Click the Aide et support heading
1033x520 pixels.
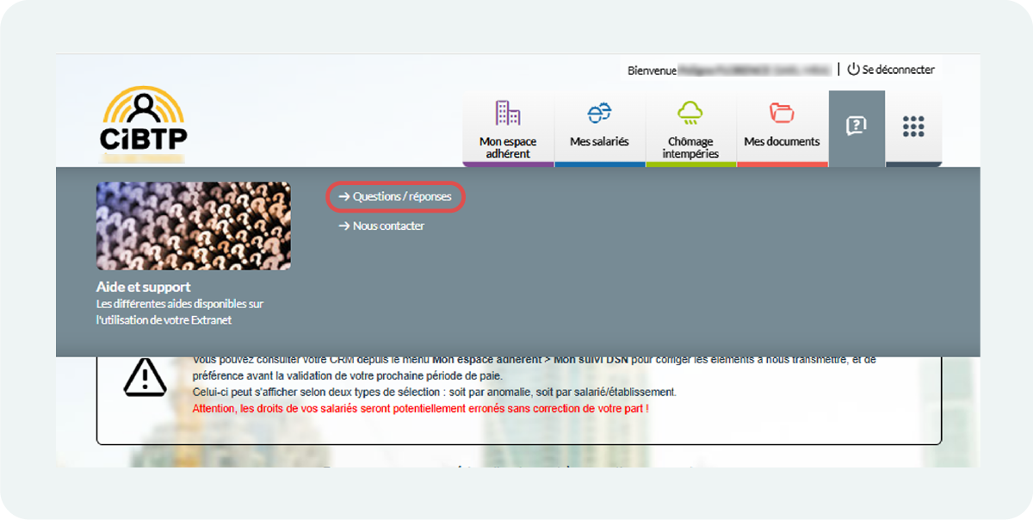point(143,287)
